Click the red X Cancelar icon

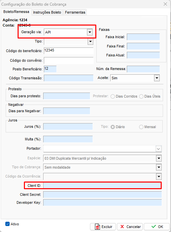122,227
